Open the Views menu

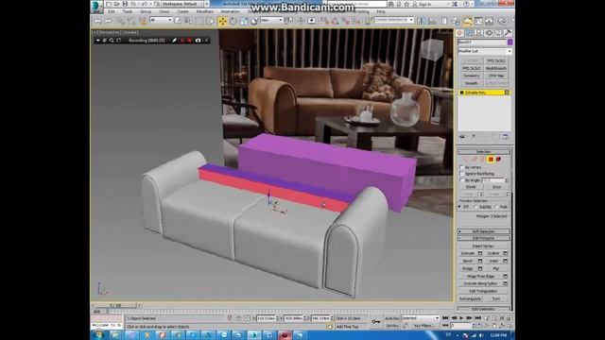tap(164, 11)
